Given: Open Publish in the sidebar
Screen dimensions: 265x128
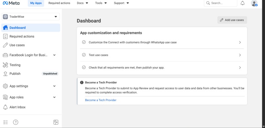Looking at the screenshot, I should point(15,74).
